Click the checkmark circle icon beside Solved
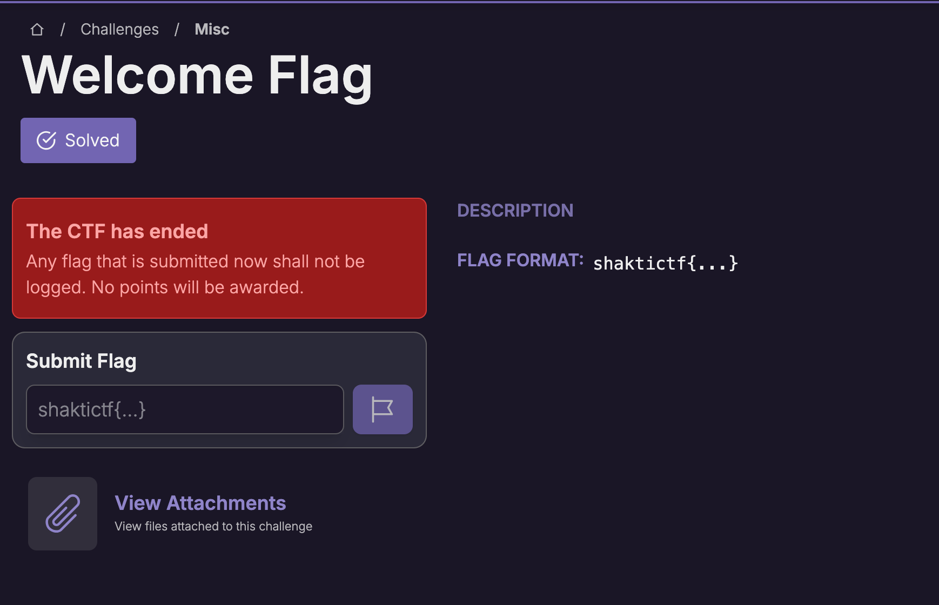The width and height of the screenshot is (939, 605). pyautogui.click(x=46, y=140)
